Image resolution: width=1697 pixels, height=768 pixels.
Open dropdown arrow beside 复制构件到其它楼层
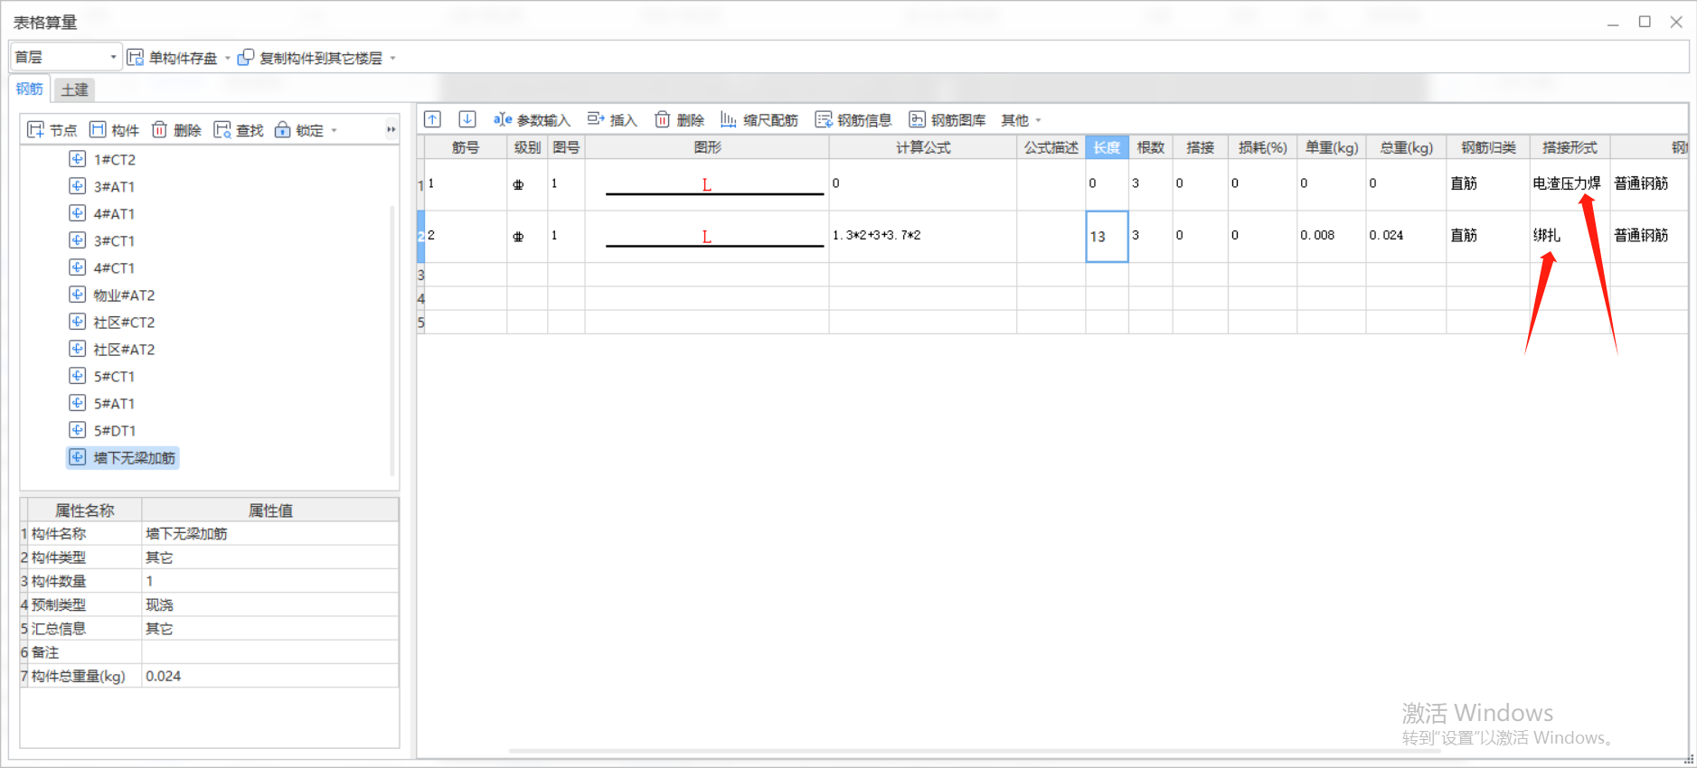point(392,58)
